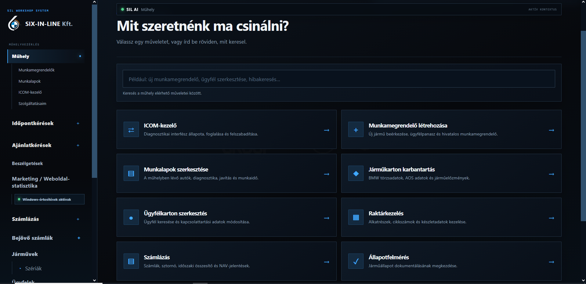Viewport: 586px width, 284px height.
Task: Click the grid icon on Raktárkezelés card
Action: [x=356, y=217]
